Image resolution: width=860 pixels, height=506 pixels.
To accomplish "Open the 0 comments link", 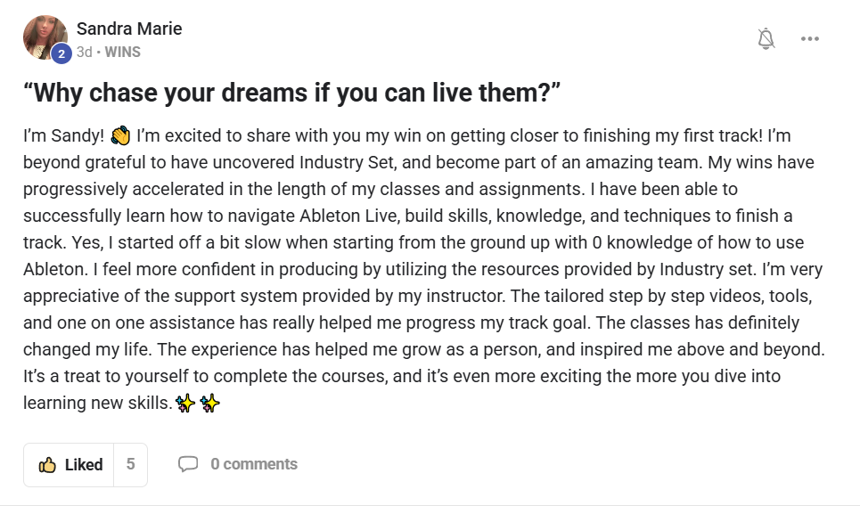I will tap(253, 464).
